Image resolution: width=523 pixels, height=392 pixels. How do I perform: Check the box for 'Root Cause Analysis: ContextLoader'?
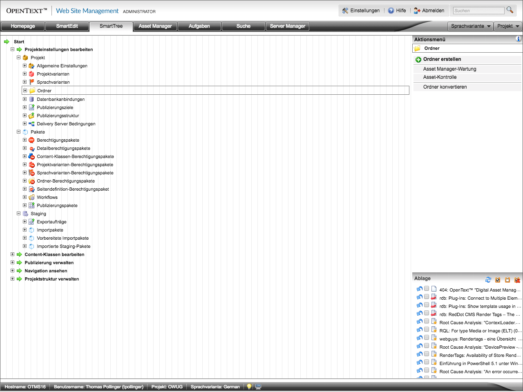coord(427,322)
